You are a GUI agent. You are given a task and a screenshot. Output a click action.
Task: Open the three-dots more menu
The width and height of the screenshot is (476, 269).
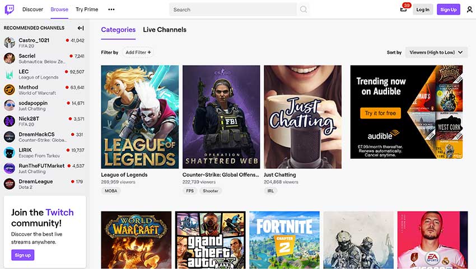pyautogui.click(x=111, y=10)
